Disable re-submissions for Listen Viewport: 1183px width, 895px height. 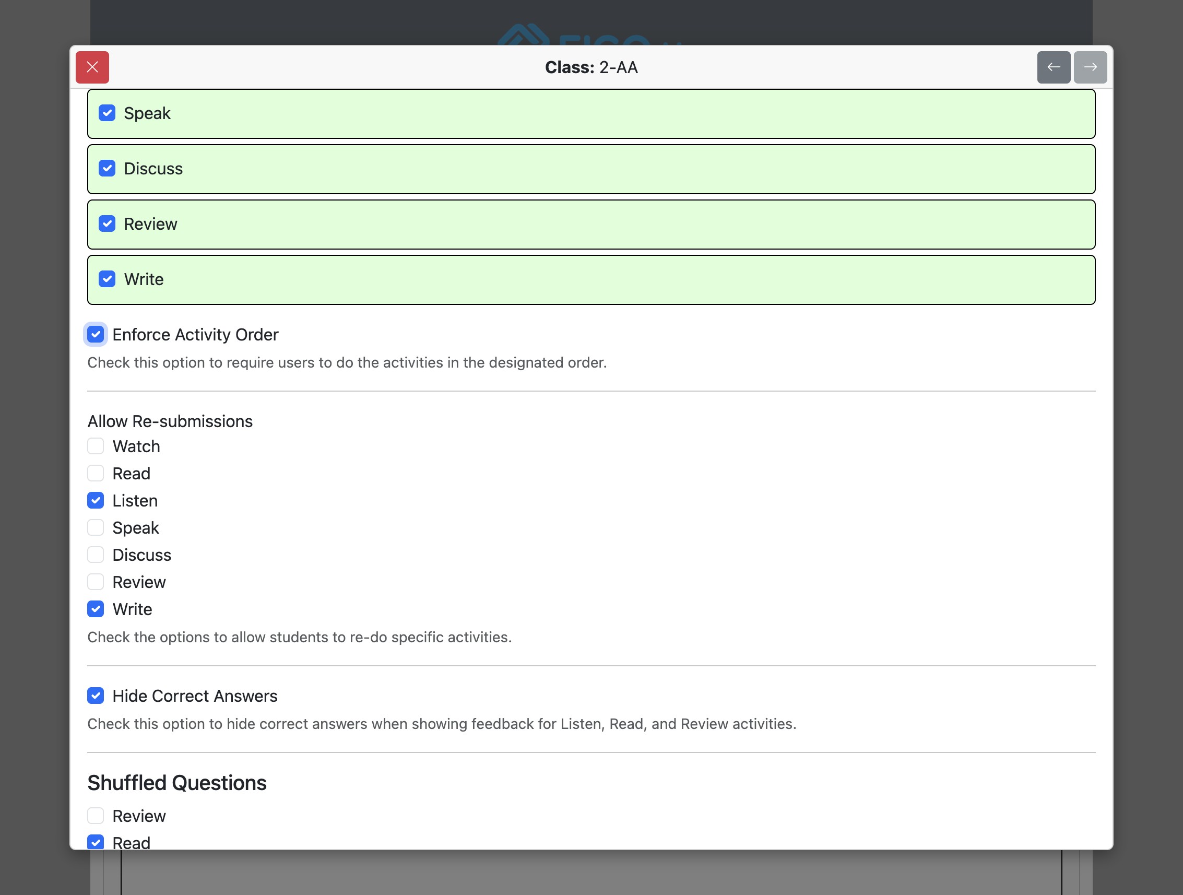click(96, 501)
